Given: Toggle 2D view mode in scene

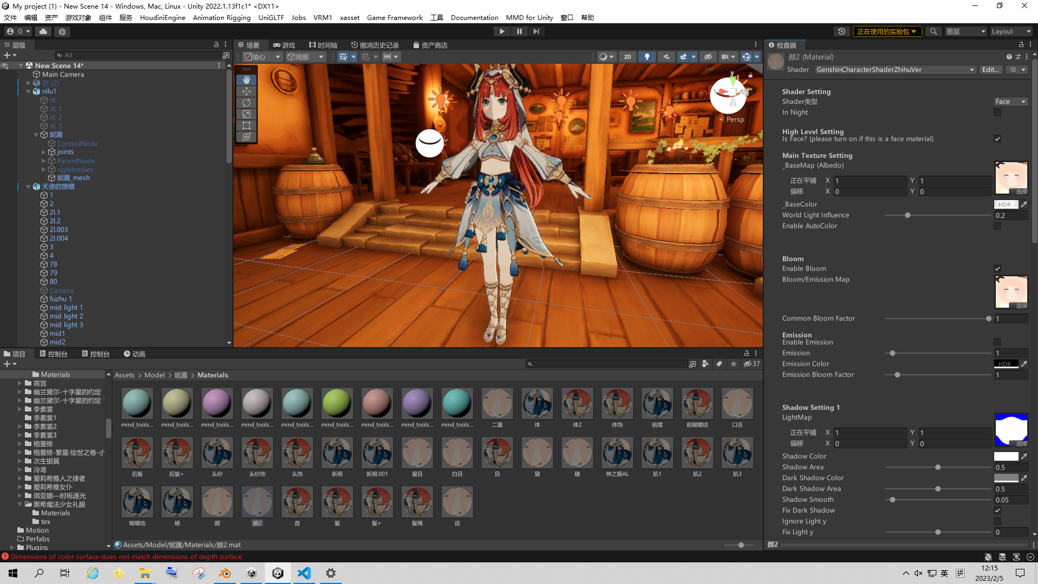Looking at the screenshot, I should (x=627, y=57).
